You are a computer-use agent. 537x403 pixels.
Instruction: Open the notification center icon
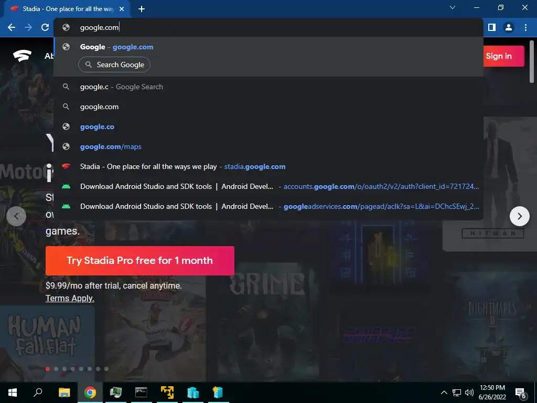click(x=521, y=393)
